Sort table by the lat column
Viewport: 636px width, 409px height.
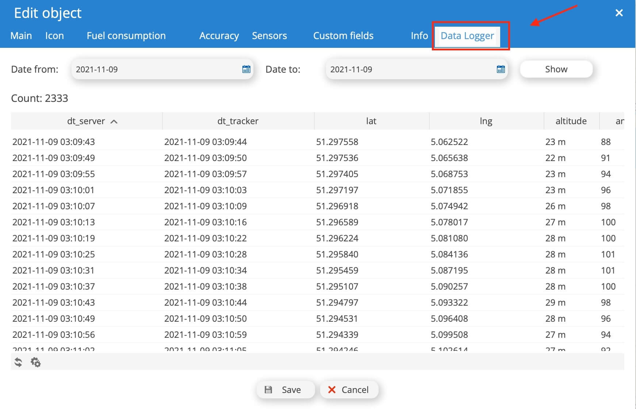(x=371, y=121)
